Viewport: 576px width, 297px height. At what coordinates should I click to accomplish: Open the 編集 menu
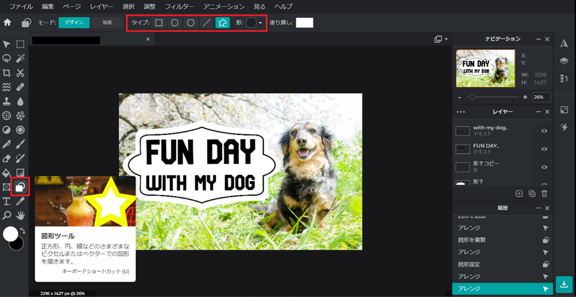47,7
